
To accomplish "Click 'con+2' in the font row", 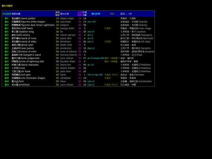I will point(91,81).
